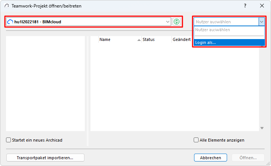Click the empty folder panel on left
This screenshot has height=166, width=271.
45,83
